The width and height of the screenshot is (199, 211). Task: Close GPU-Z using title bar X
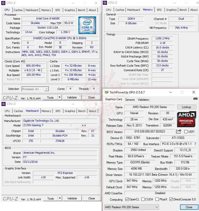pos(194,92)
